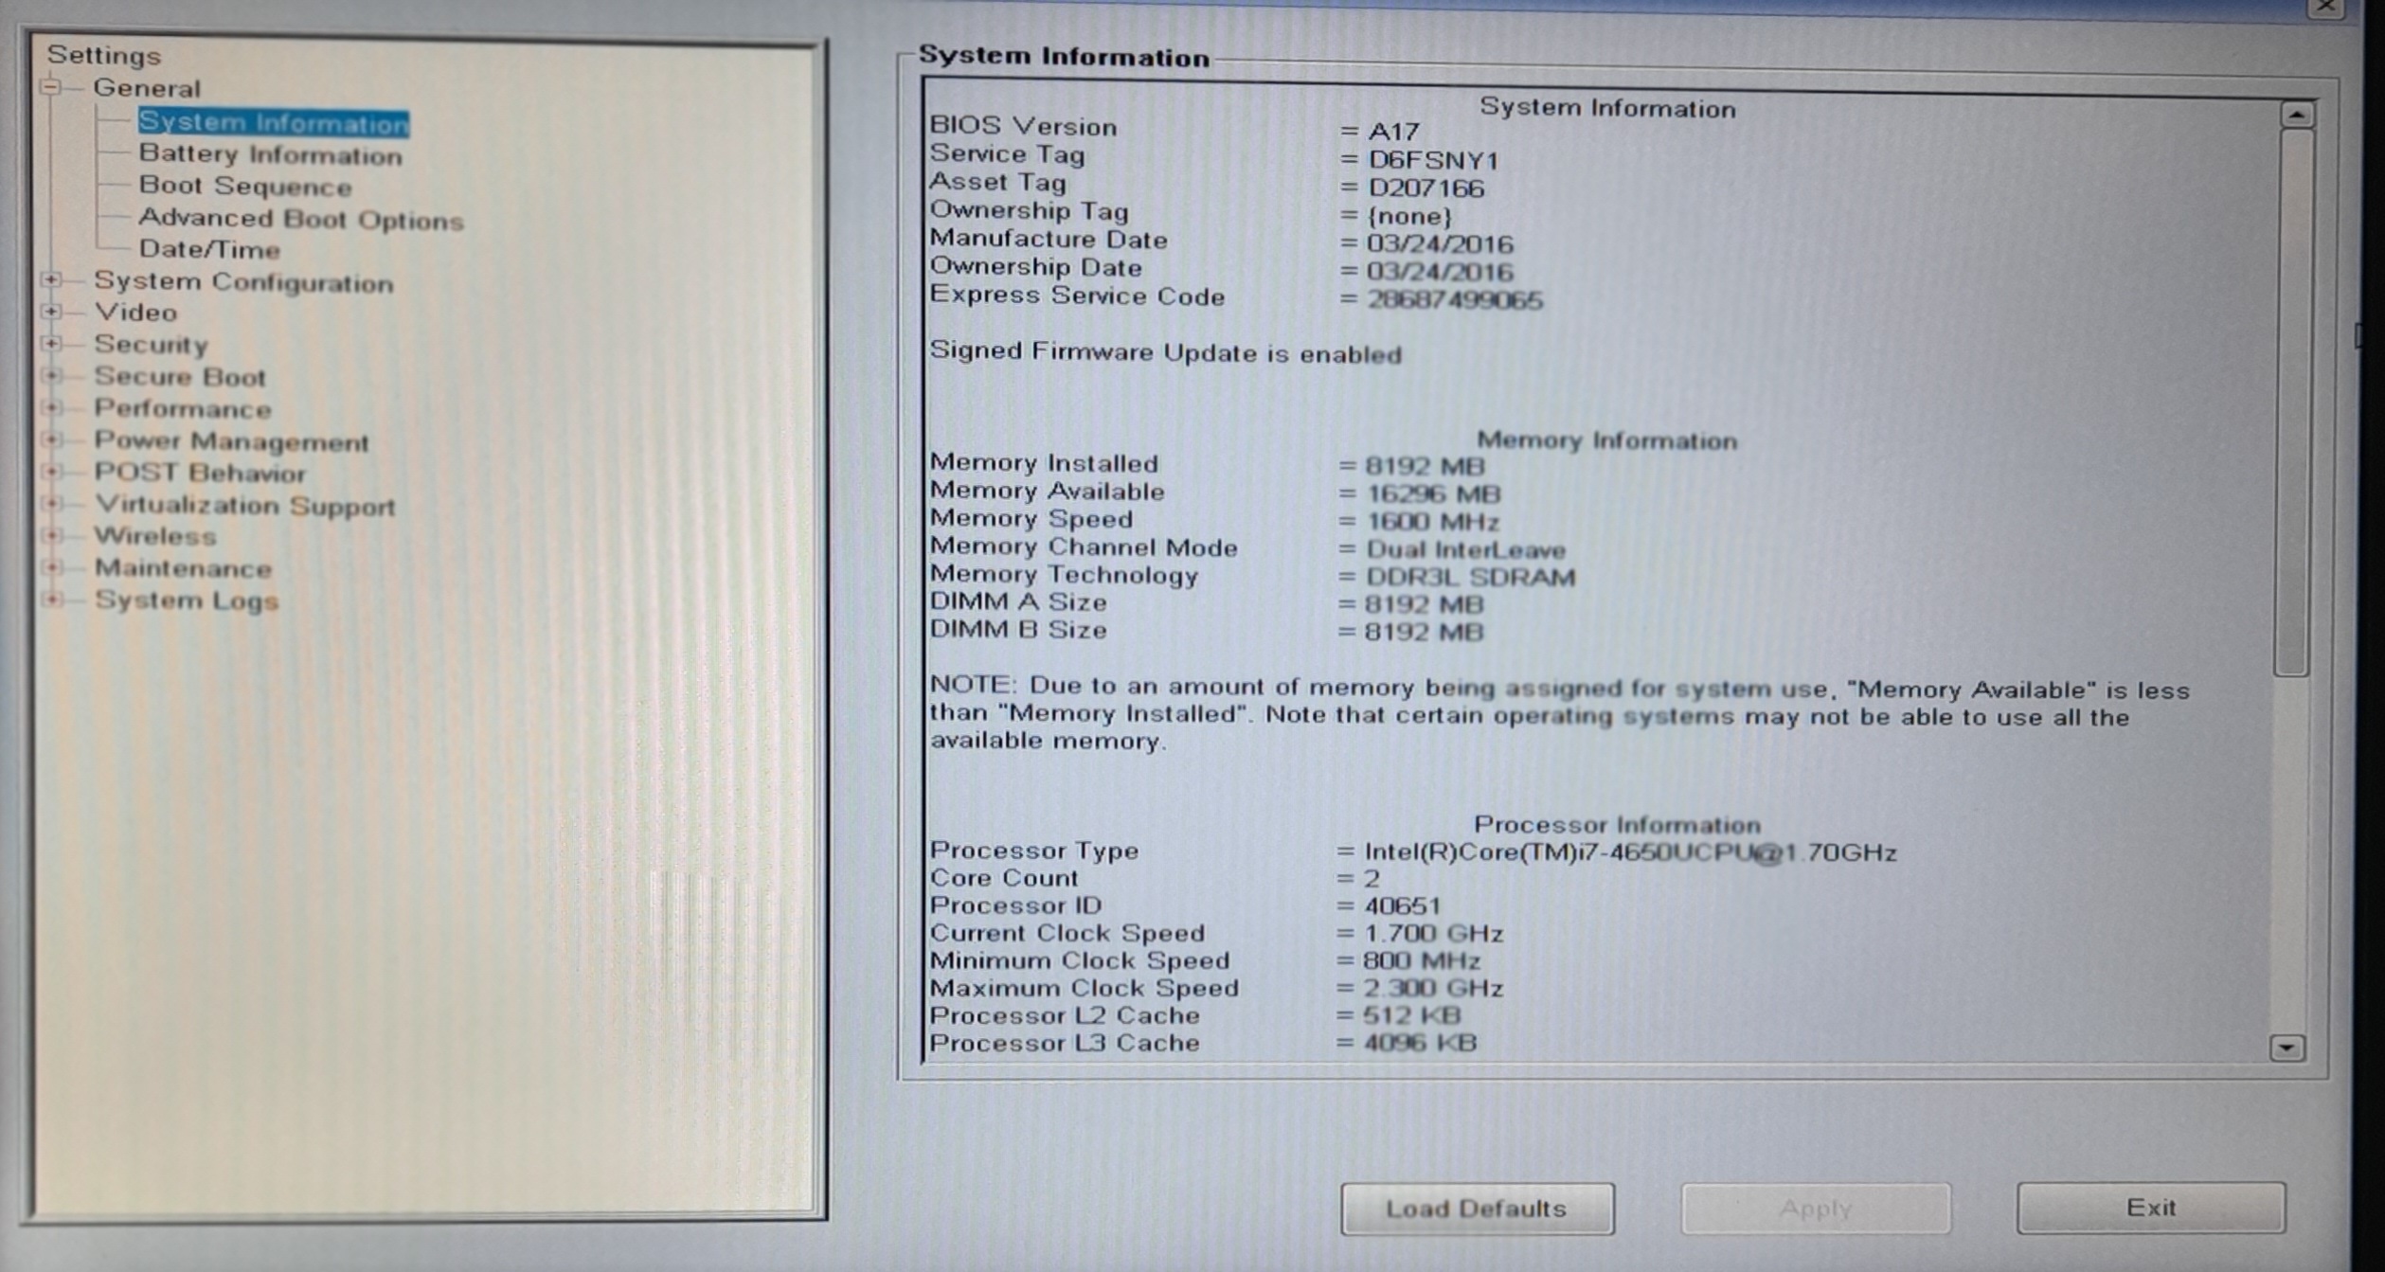This screenshot has height=1272, width=2385.
Task: Open the Wireless category
Action: tap(155, 536)
